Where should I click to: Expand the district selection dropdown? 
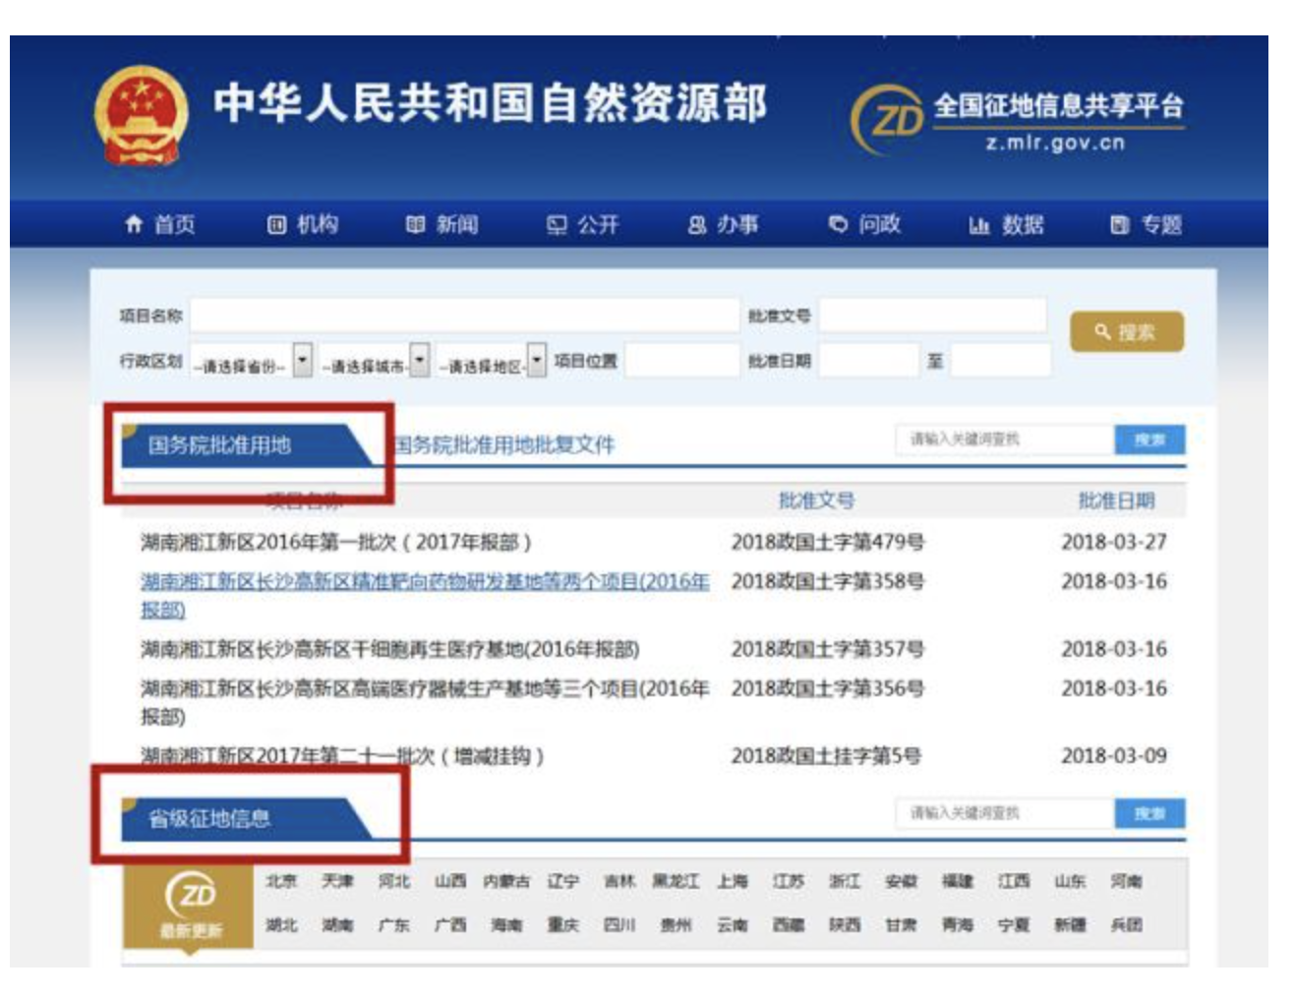(537, 361)
